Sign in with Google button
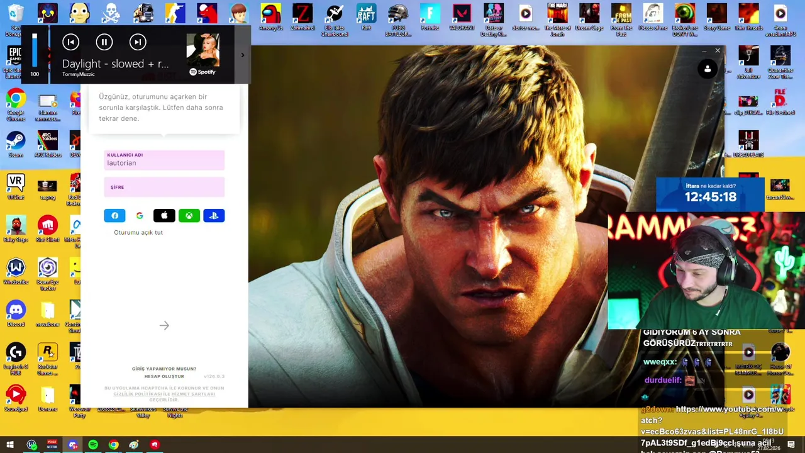 [x=140, y=216]
